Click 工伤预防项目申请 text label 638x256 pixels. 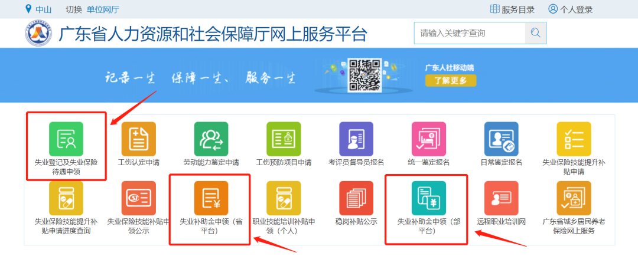pyautogui.click(x=284, y=163)
